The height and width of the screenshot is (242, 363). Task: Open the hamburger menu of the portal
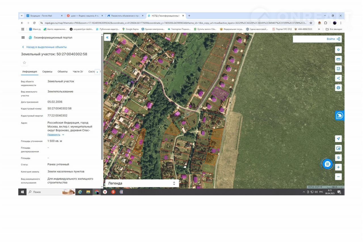(x=23, y=37)
